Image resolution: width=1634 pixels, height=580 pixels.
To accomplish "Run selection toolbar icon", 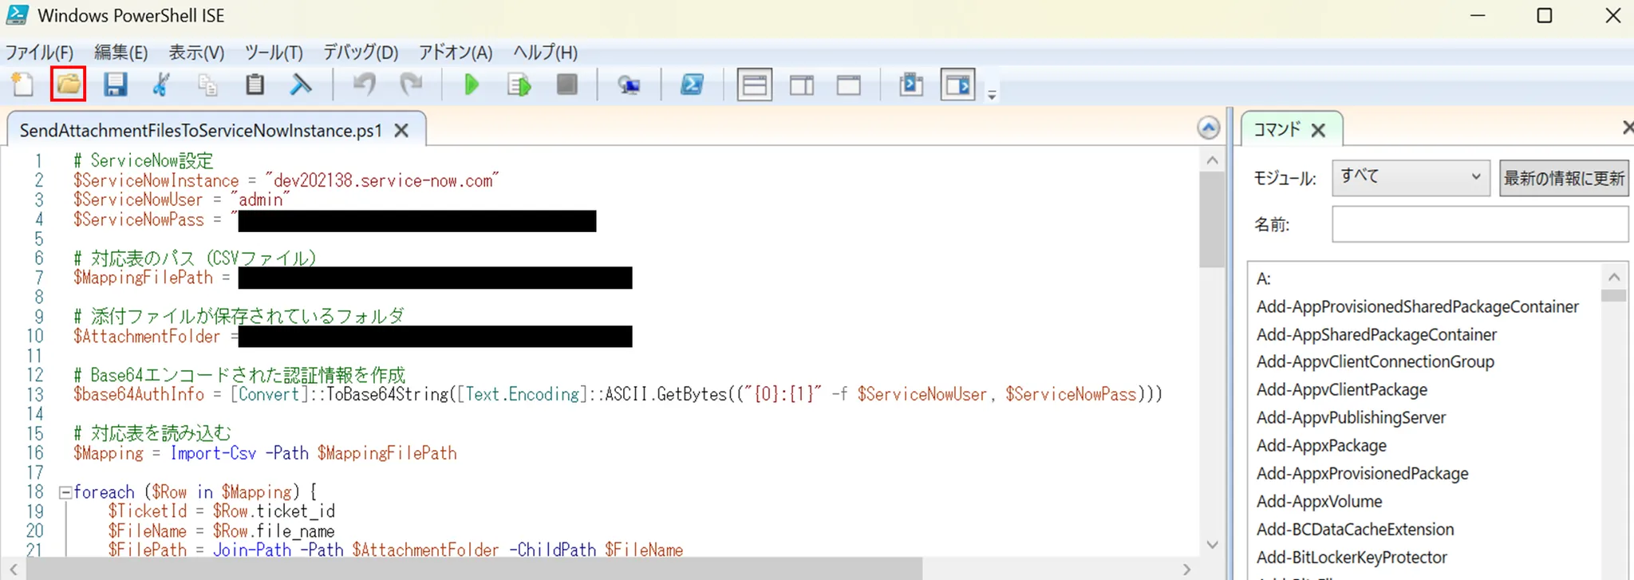I will (x=519, y=84).
